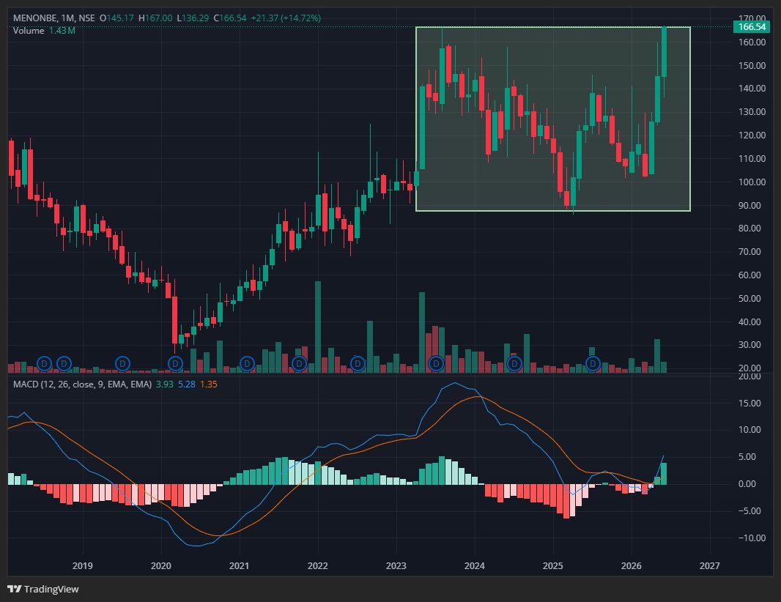The width and height of the screenshot is (781, 602).
Task: Click the 2021 label on time axis
Action: click(x=239, y=565)
